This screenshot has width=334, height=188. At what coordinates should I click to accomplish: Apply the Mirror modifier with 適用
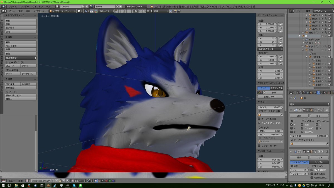point(299,116)
